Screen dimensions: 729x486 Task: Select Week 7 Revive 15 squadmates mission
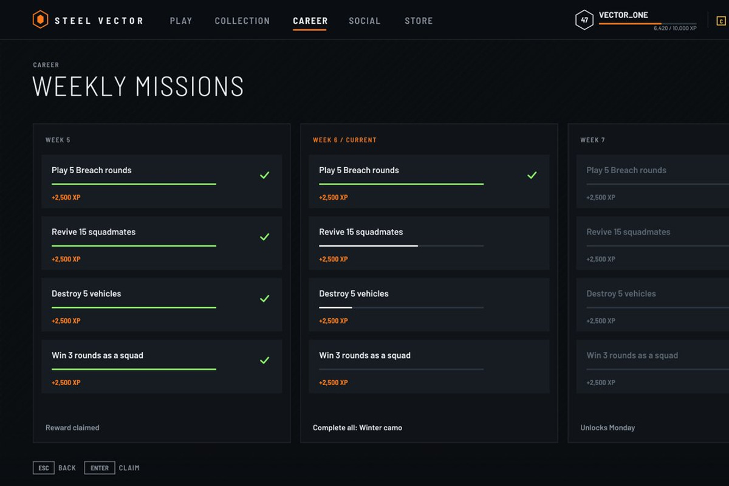click(x=652, y=243)
